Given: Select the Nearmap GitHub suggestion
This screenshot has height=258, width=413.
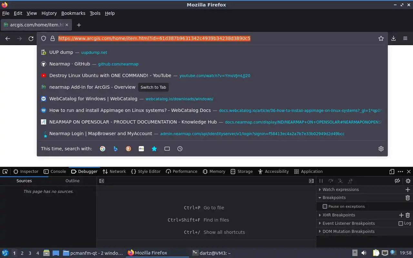Looking at the screenshot, I should tap(212, 64).
